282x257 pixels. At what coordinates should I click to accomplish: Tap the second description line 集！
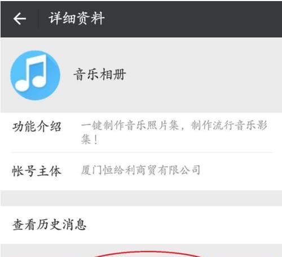pos(90,140)
